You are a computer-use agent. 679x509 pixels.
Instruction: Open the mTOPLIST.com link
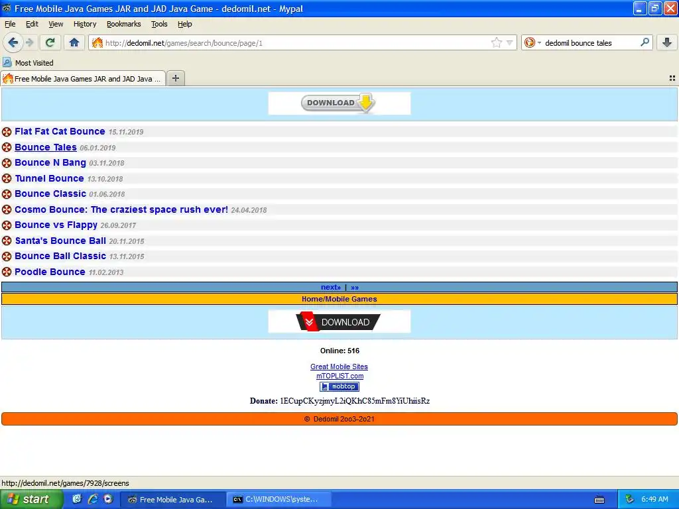(339, 376)
